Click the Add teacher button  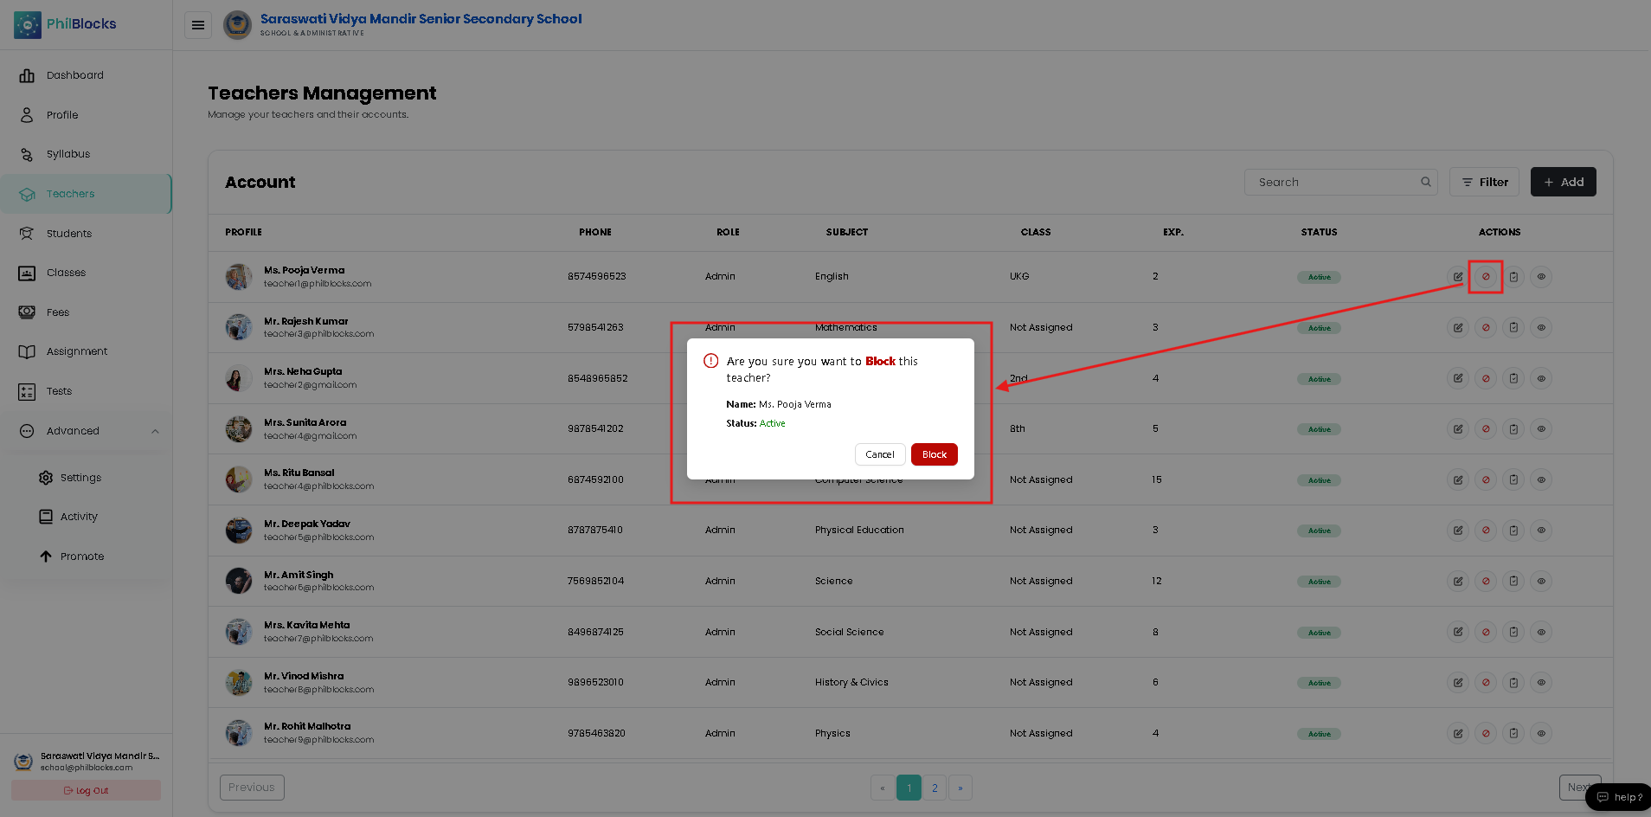1563,182
